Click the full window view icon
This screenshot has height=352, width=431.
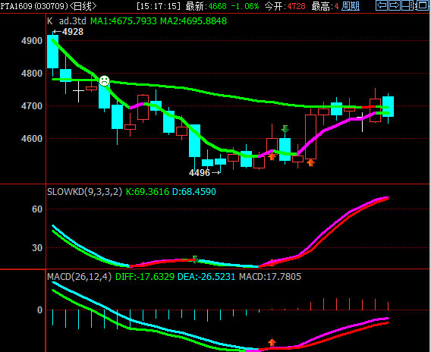tap(422, 5)
